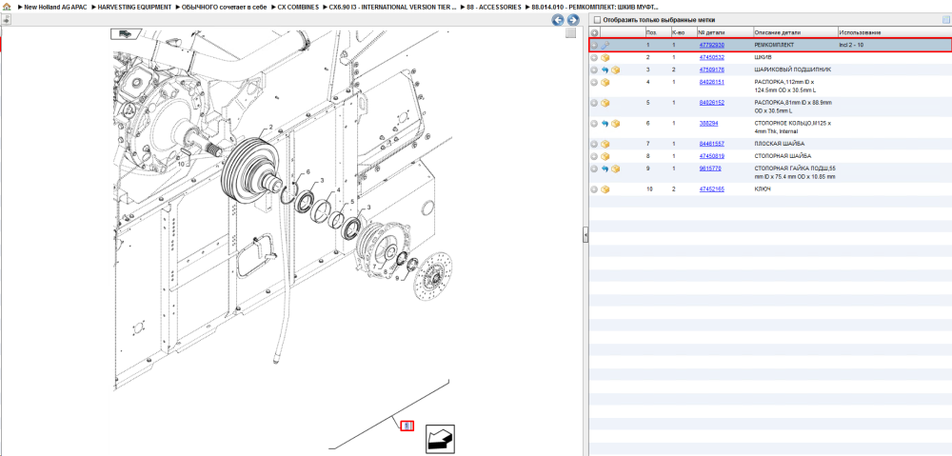Go to the home page icon
The image size is (952, 456).
coord(7,7)
